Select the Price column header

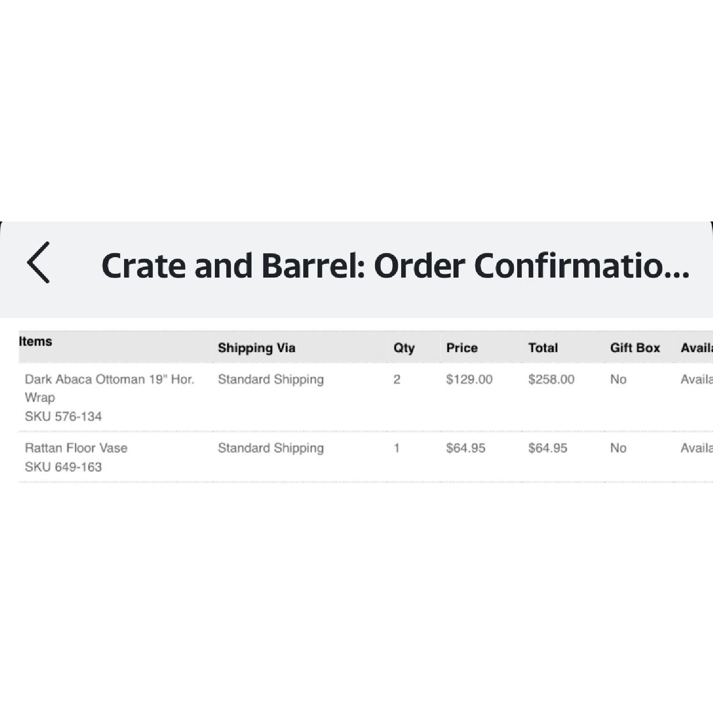[x=462, y=347]
